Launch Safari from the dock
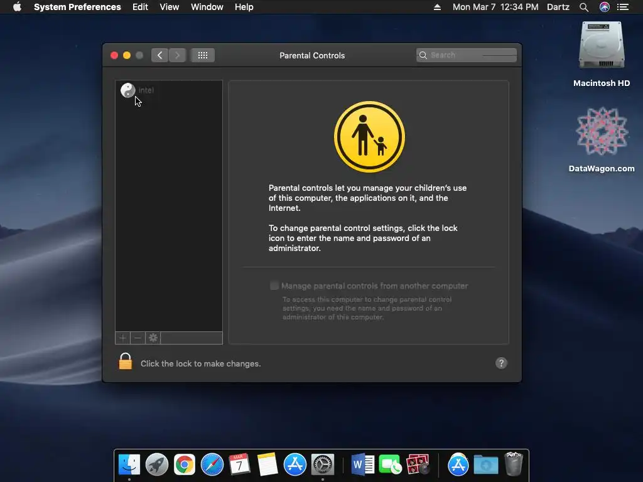This screenshot has height=482, width=643. [x=212, y=464]
